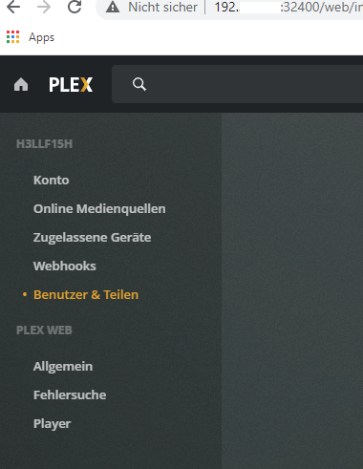Screen dimensions: 363x469
Task: Open Allgemein under Plex Web
Action: click(x=63, y=367)
